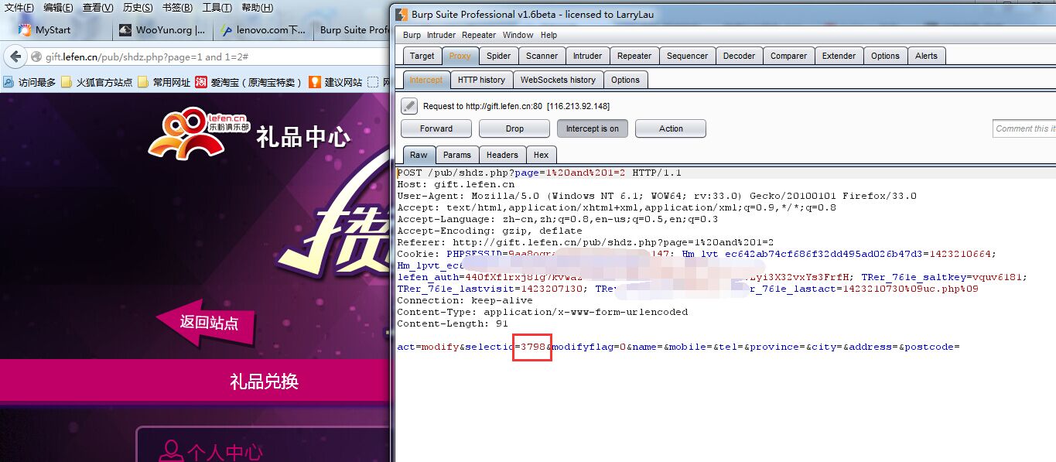The width and height of the screenshot is (1056, 462).
Task: Open the Intruder menu
Action: click(x=442, y=35)
